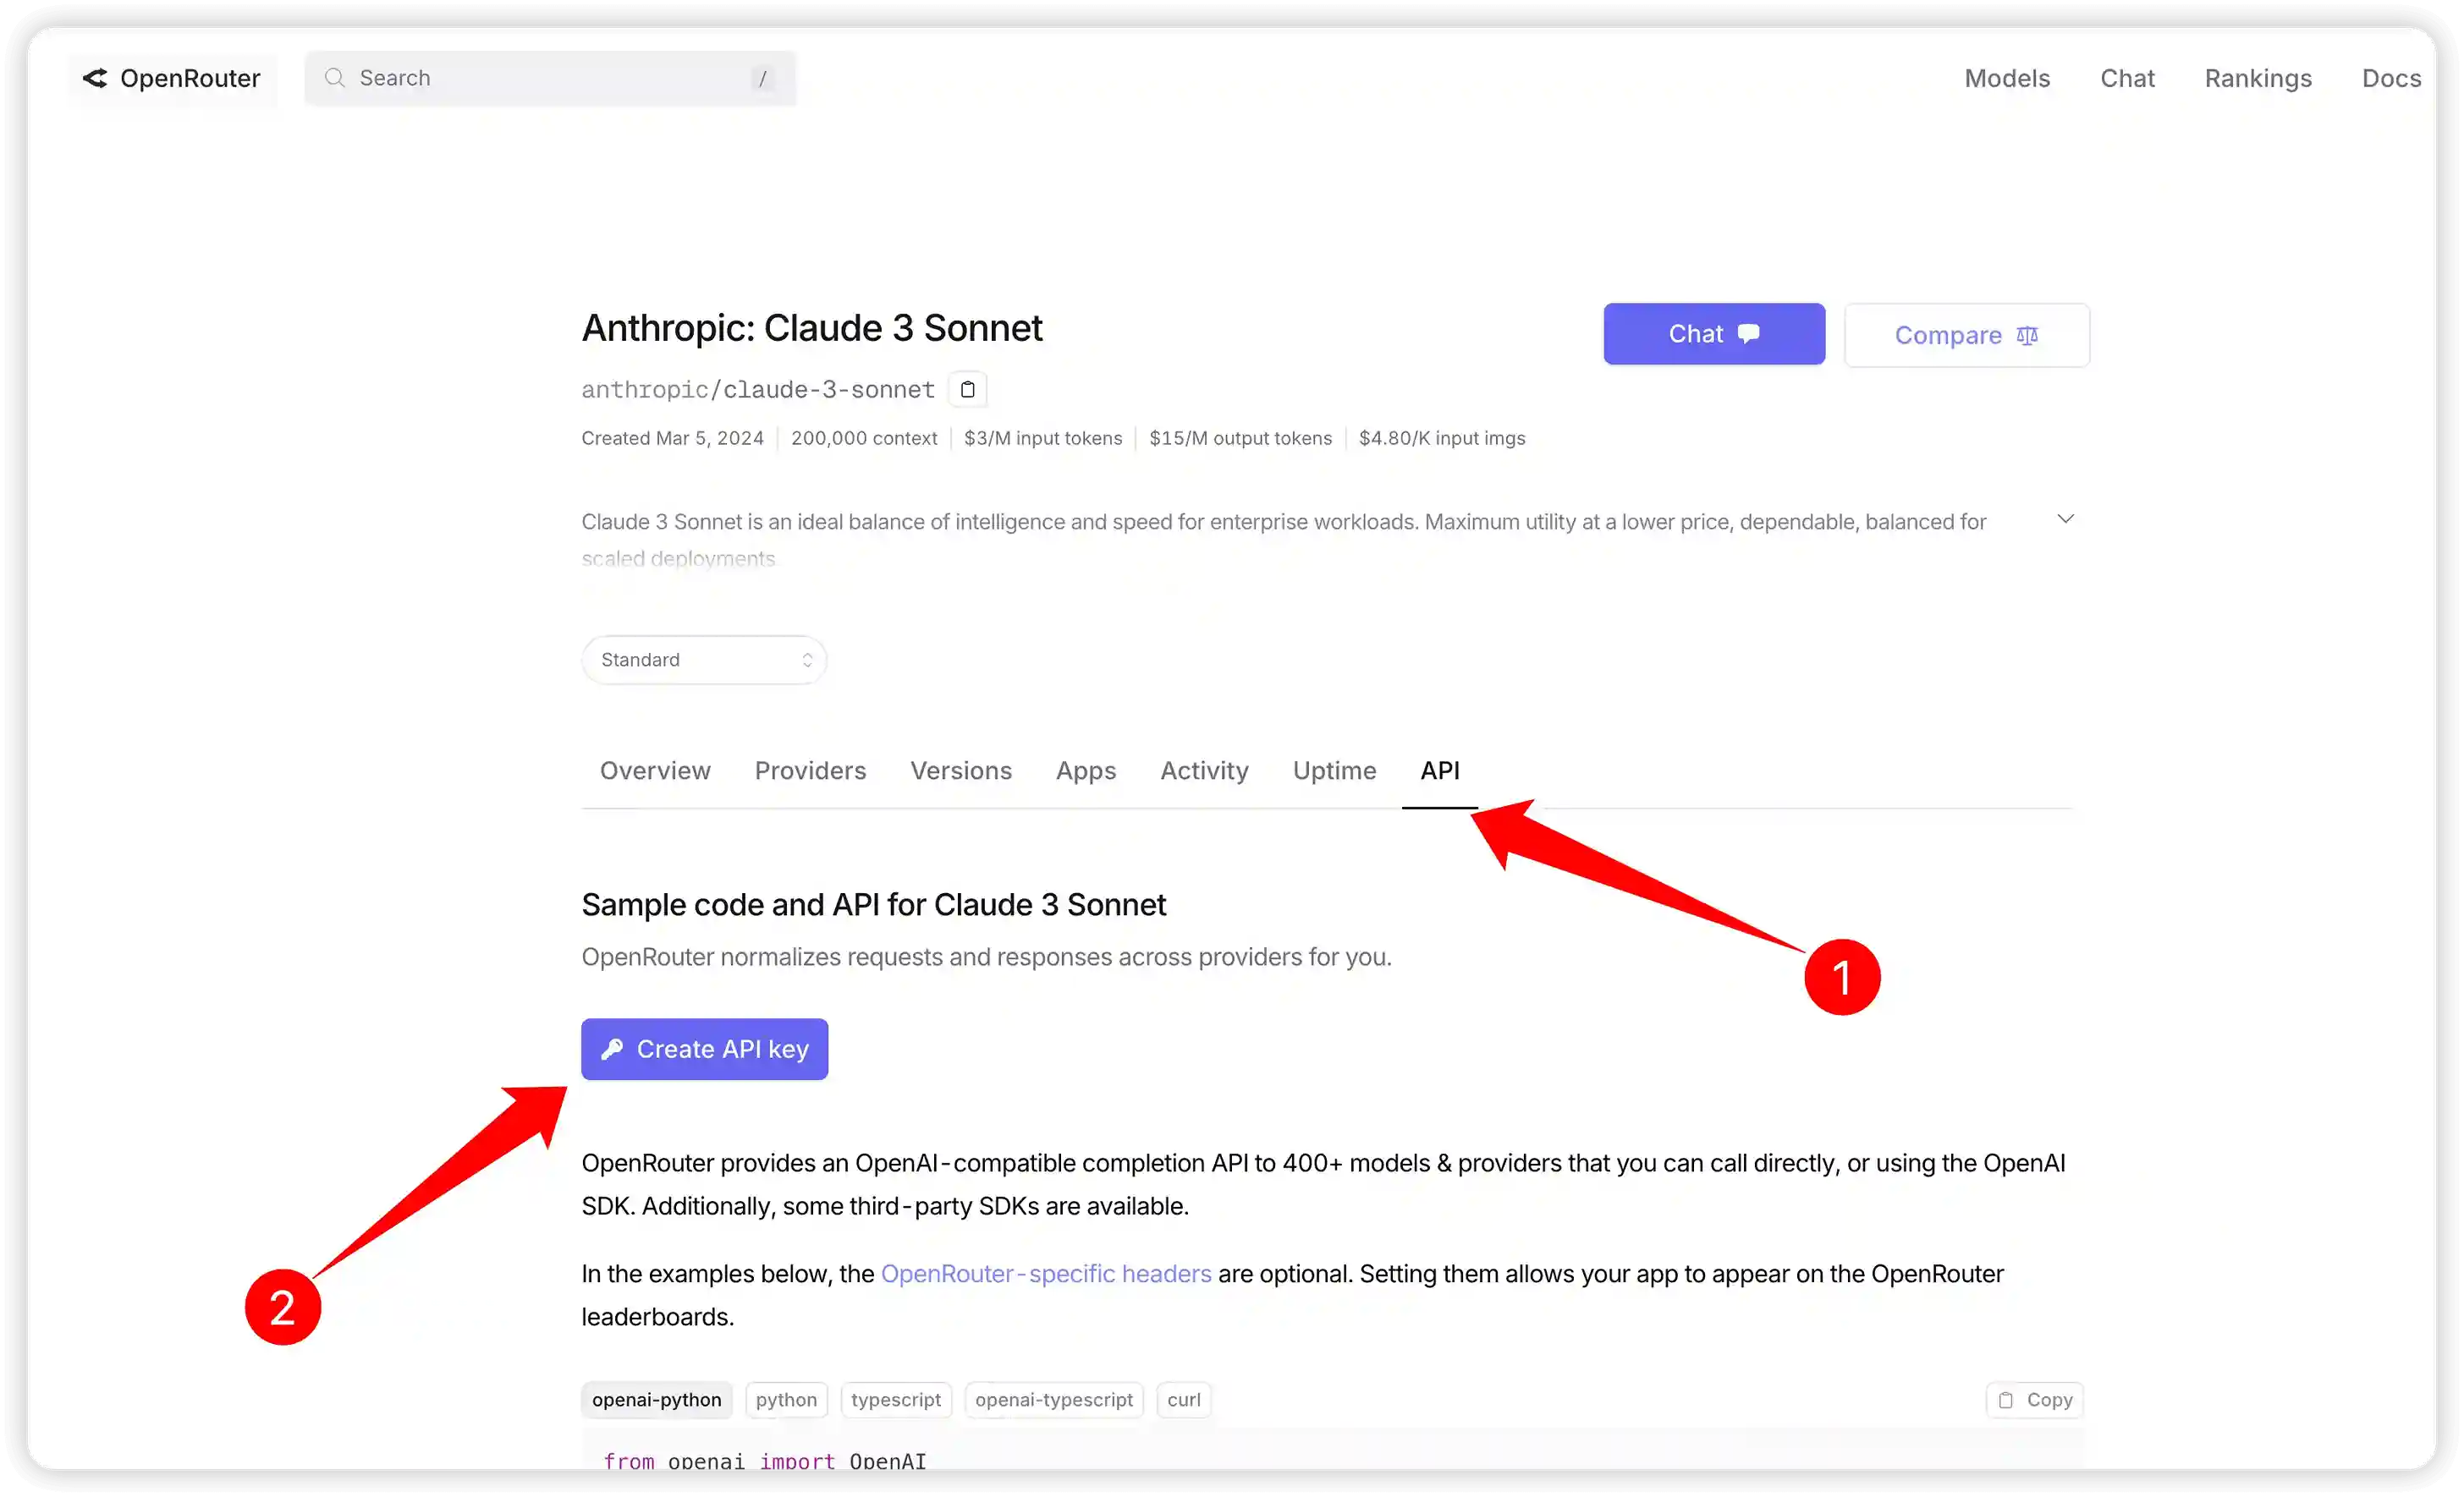Open the Standard variant dropdown

(704, 660)
